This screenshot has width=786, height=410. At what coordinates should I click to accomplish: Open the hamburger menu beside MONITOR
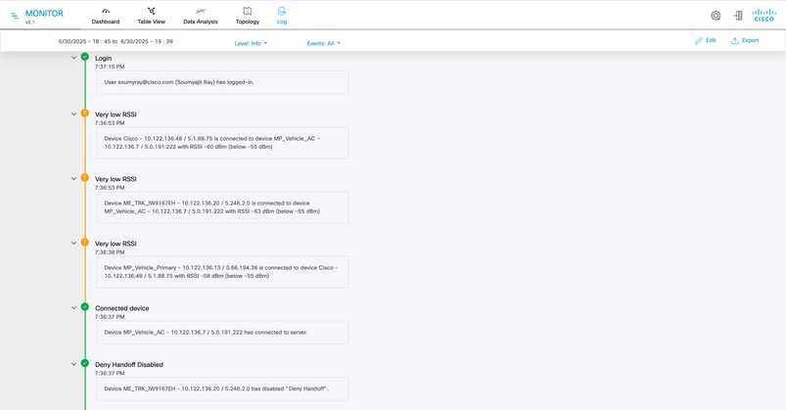pos(15,16)
